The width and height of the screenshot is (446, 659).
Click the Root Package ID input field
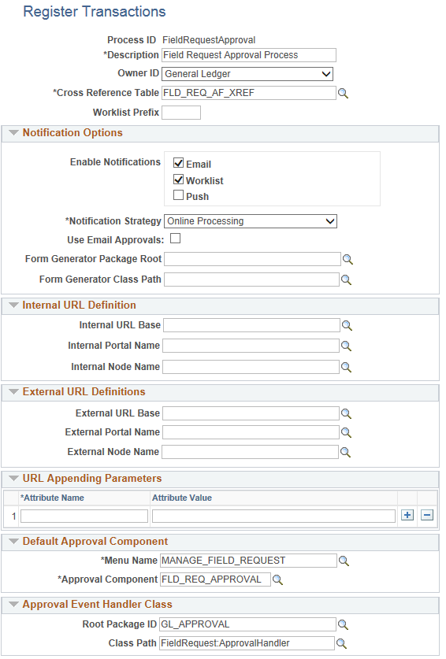click(248, 624)
